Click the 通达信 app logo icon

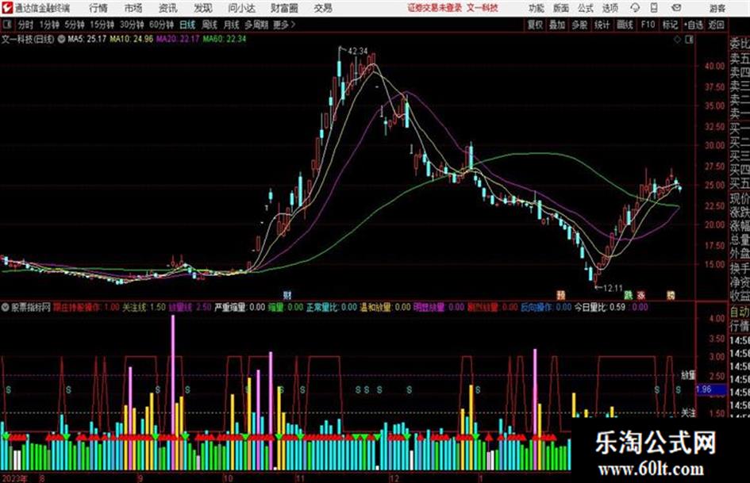pos(6,8)
